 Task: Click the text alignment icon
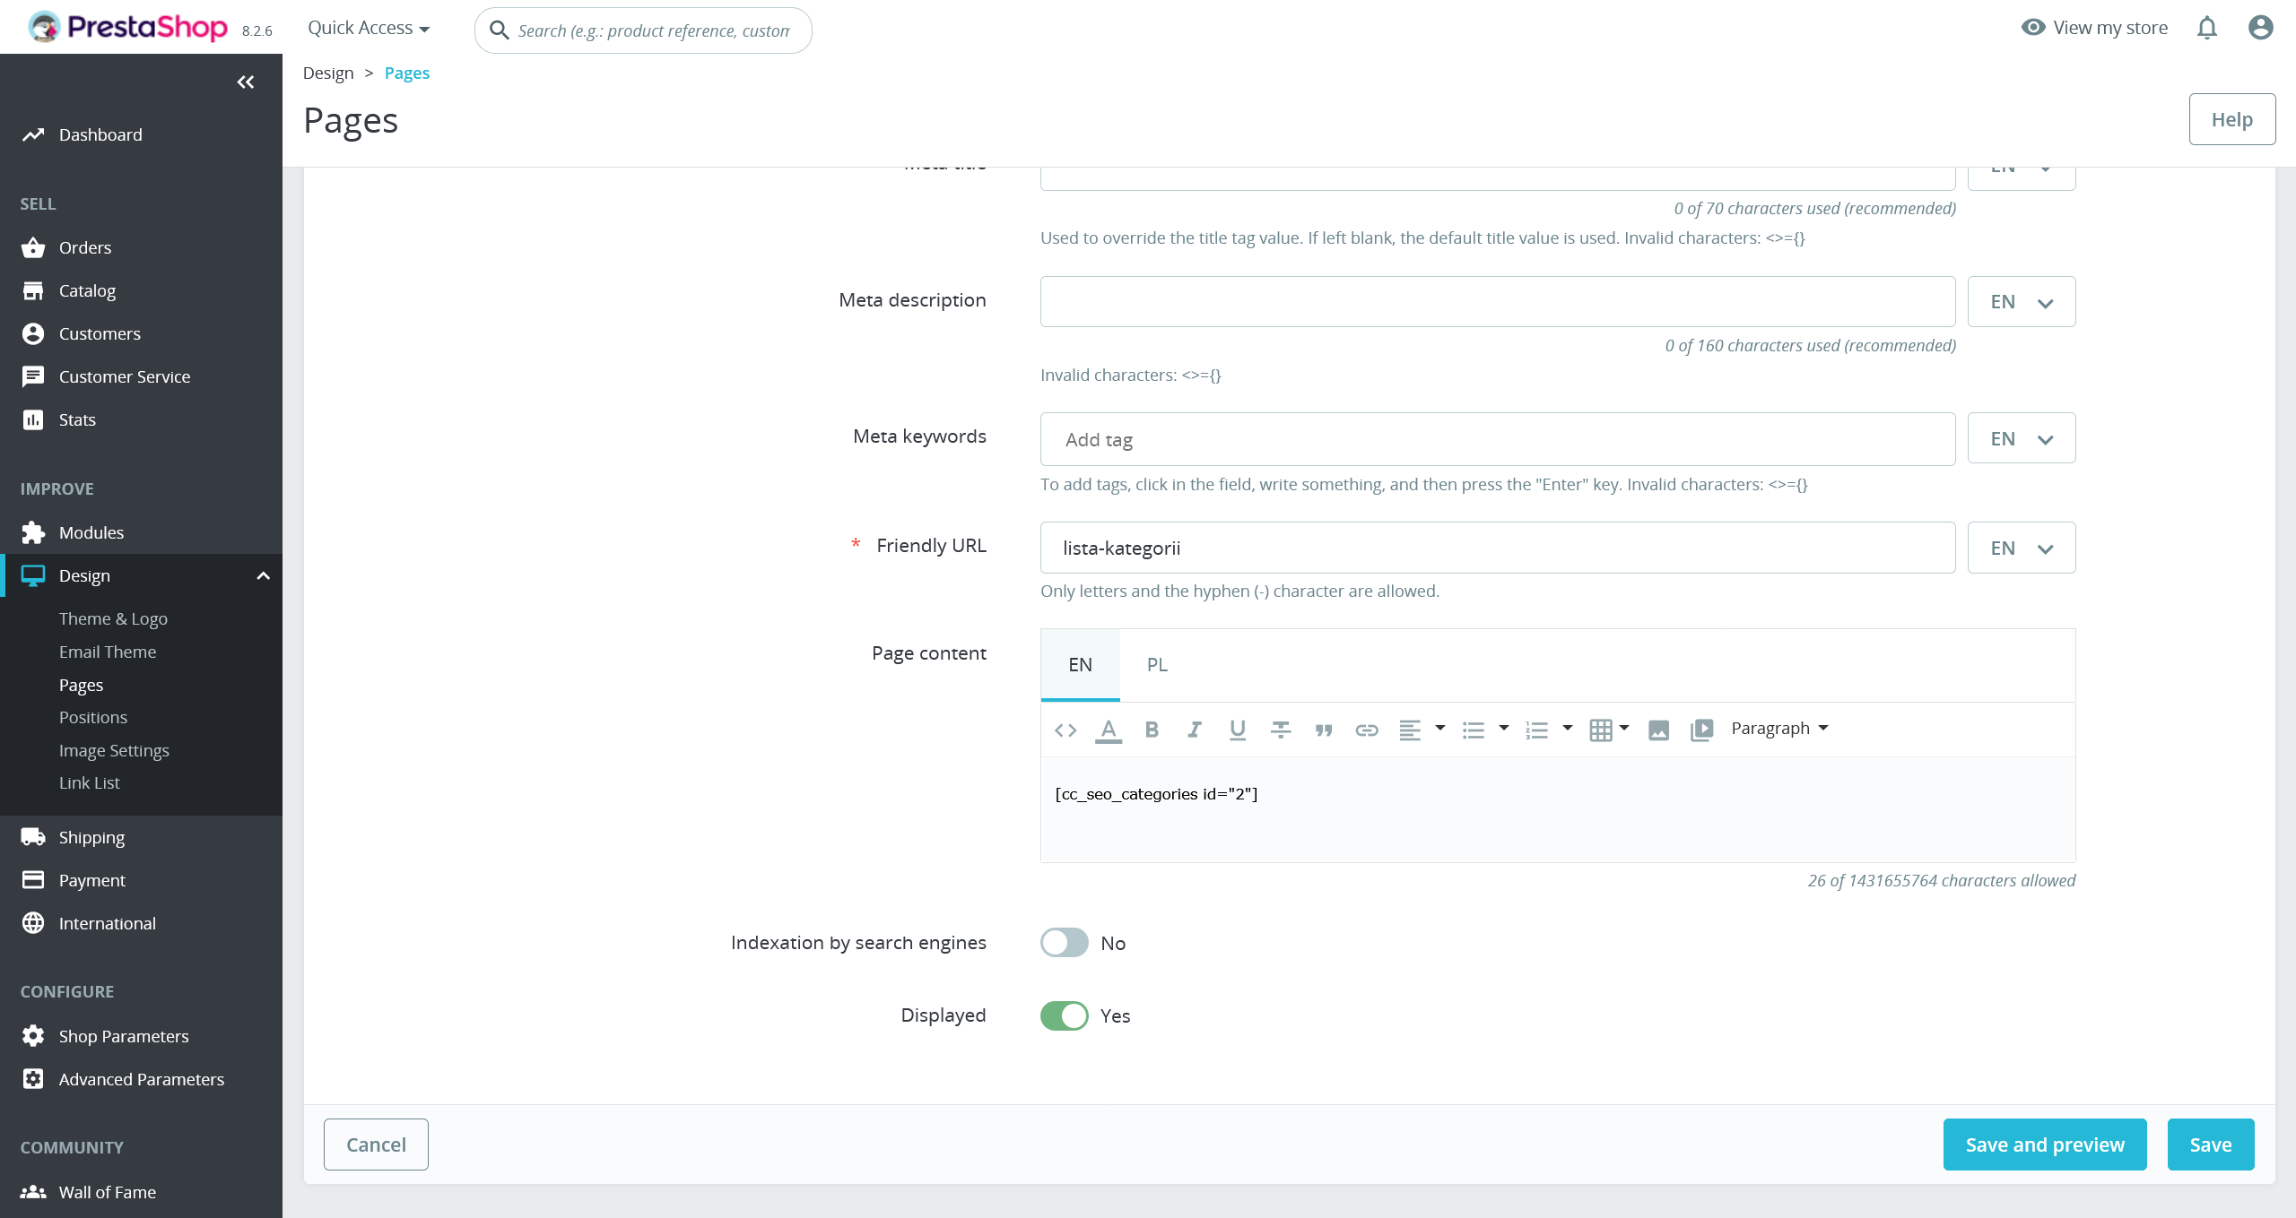1410,730
